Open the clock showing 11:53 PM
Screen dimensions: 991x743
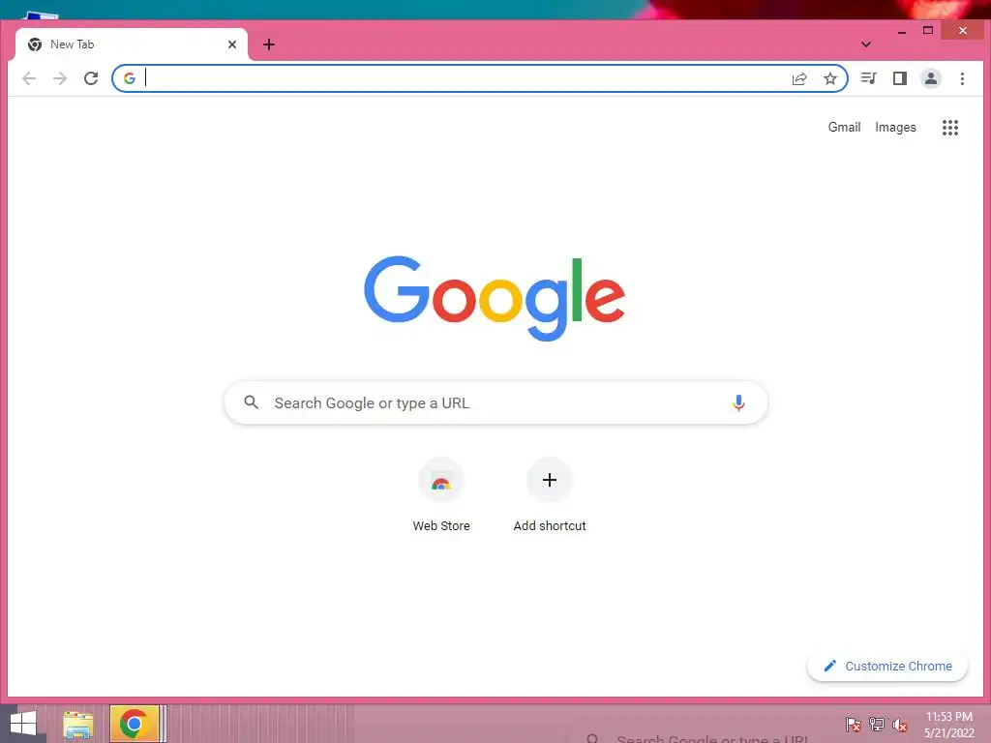pyautogui.click(x=948, y=725)
